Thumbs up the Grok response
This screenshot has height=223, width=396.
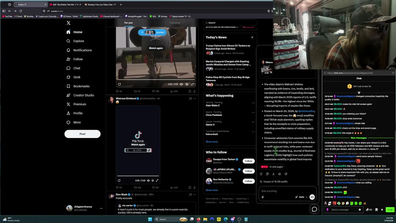pyautogui.click(x=280, y=174)
